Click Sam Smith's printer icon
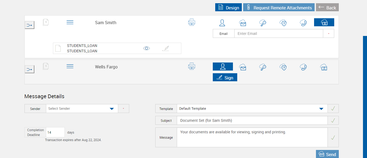Screen dimensions: 367x158 click(x=192, y=23)
